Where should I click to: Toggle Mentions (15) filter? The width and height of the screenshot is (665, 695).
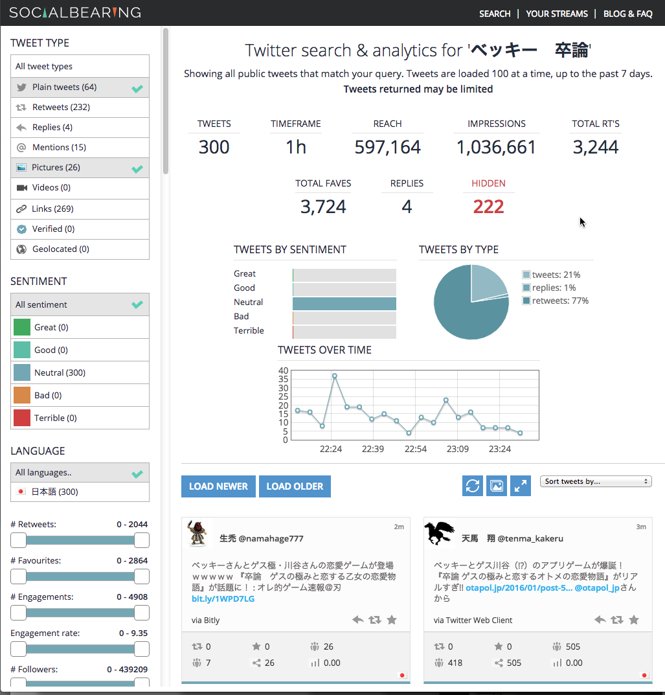click(x=80, y=148)
